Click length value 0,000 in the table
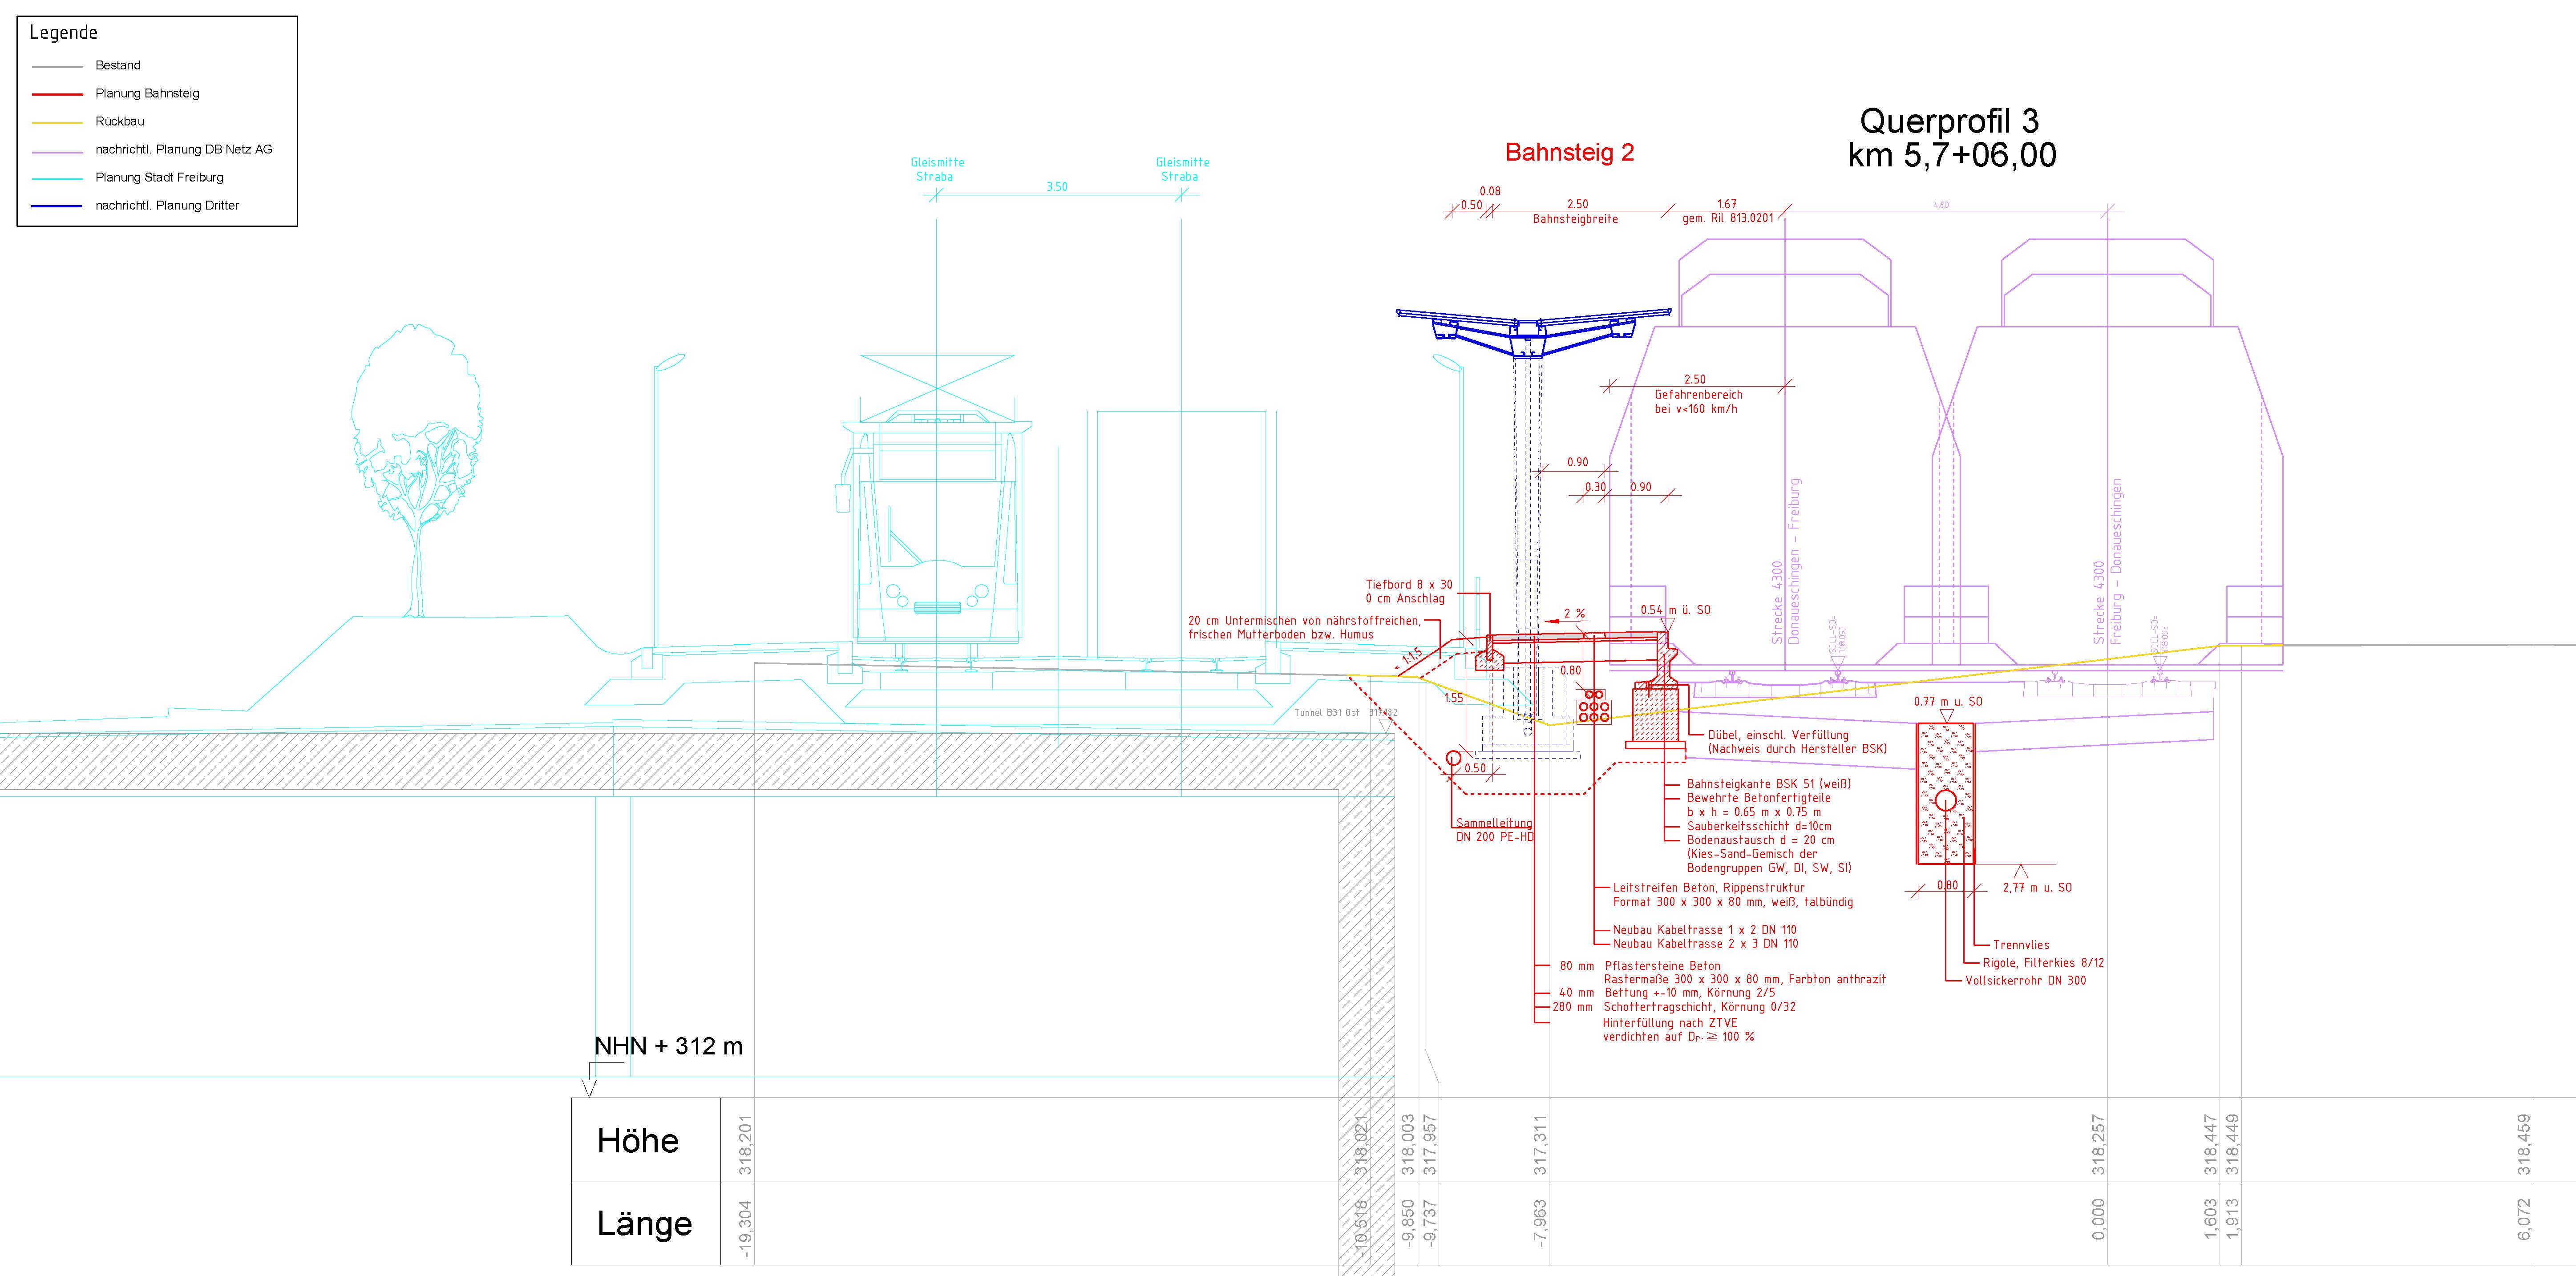Screen dimensions: 2576x1276 tap(2098, 1219)
